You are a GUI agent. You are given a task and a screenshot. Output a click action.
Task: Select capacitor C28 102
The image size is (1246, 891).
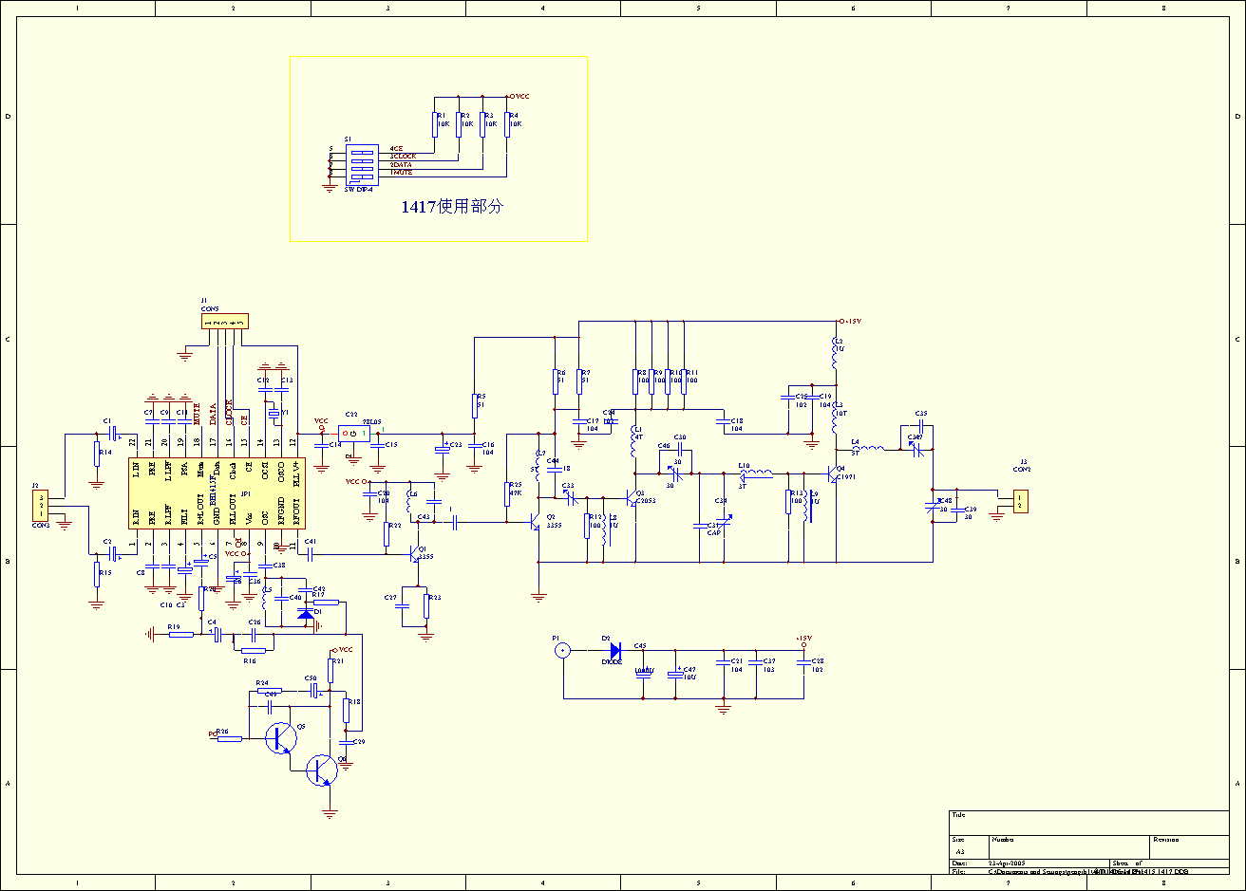[x=804, y=662]
